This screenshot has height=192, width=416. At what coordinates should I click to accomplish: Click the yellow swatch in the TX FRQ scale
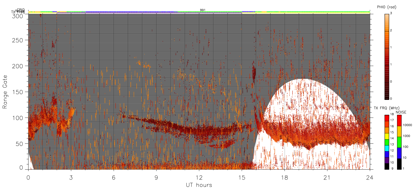click(387, 136)
